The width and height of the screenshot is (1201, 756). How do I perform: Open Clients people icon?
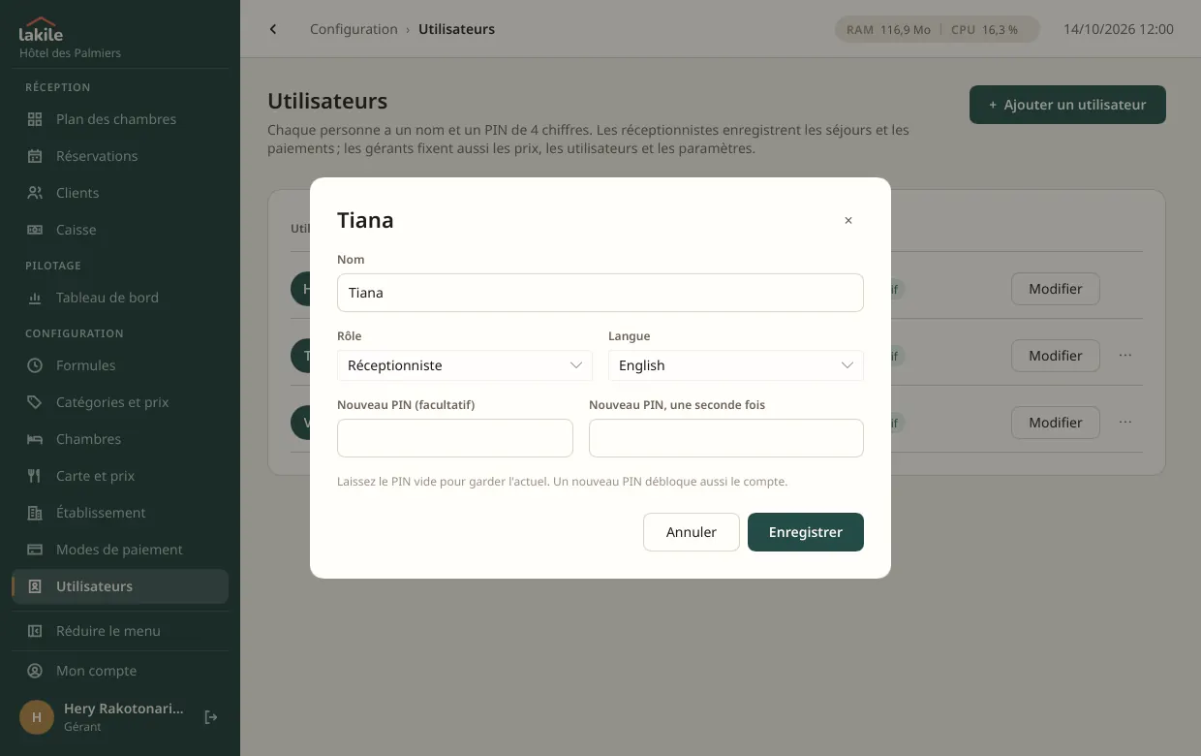[x=35, y=193]
